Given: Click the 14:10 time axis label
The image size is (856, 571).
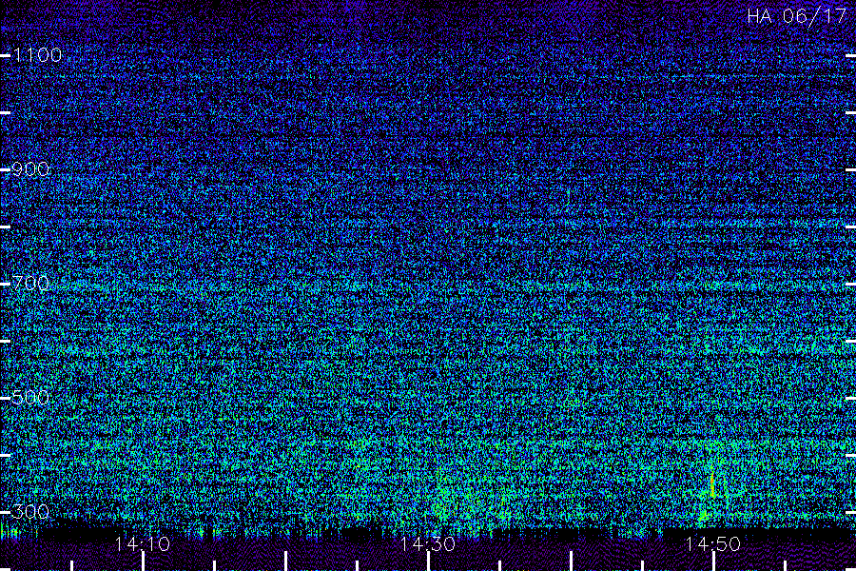Looking at the screenshot, I should click(142, 544).
